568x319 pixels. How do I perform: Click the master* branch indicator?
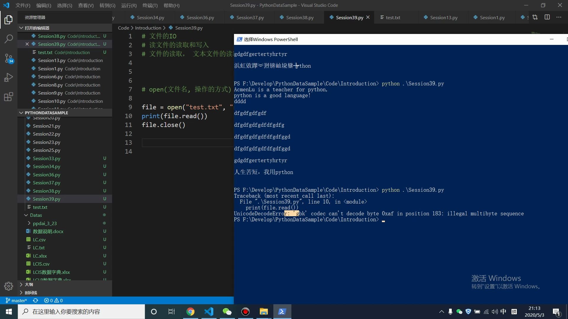click(x=16, y=300)
